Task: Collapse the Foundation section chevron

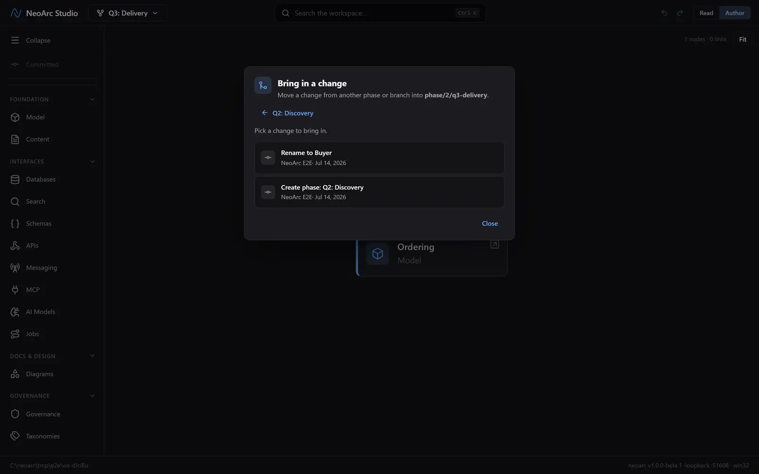Action: pos(92,99)
